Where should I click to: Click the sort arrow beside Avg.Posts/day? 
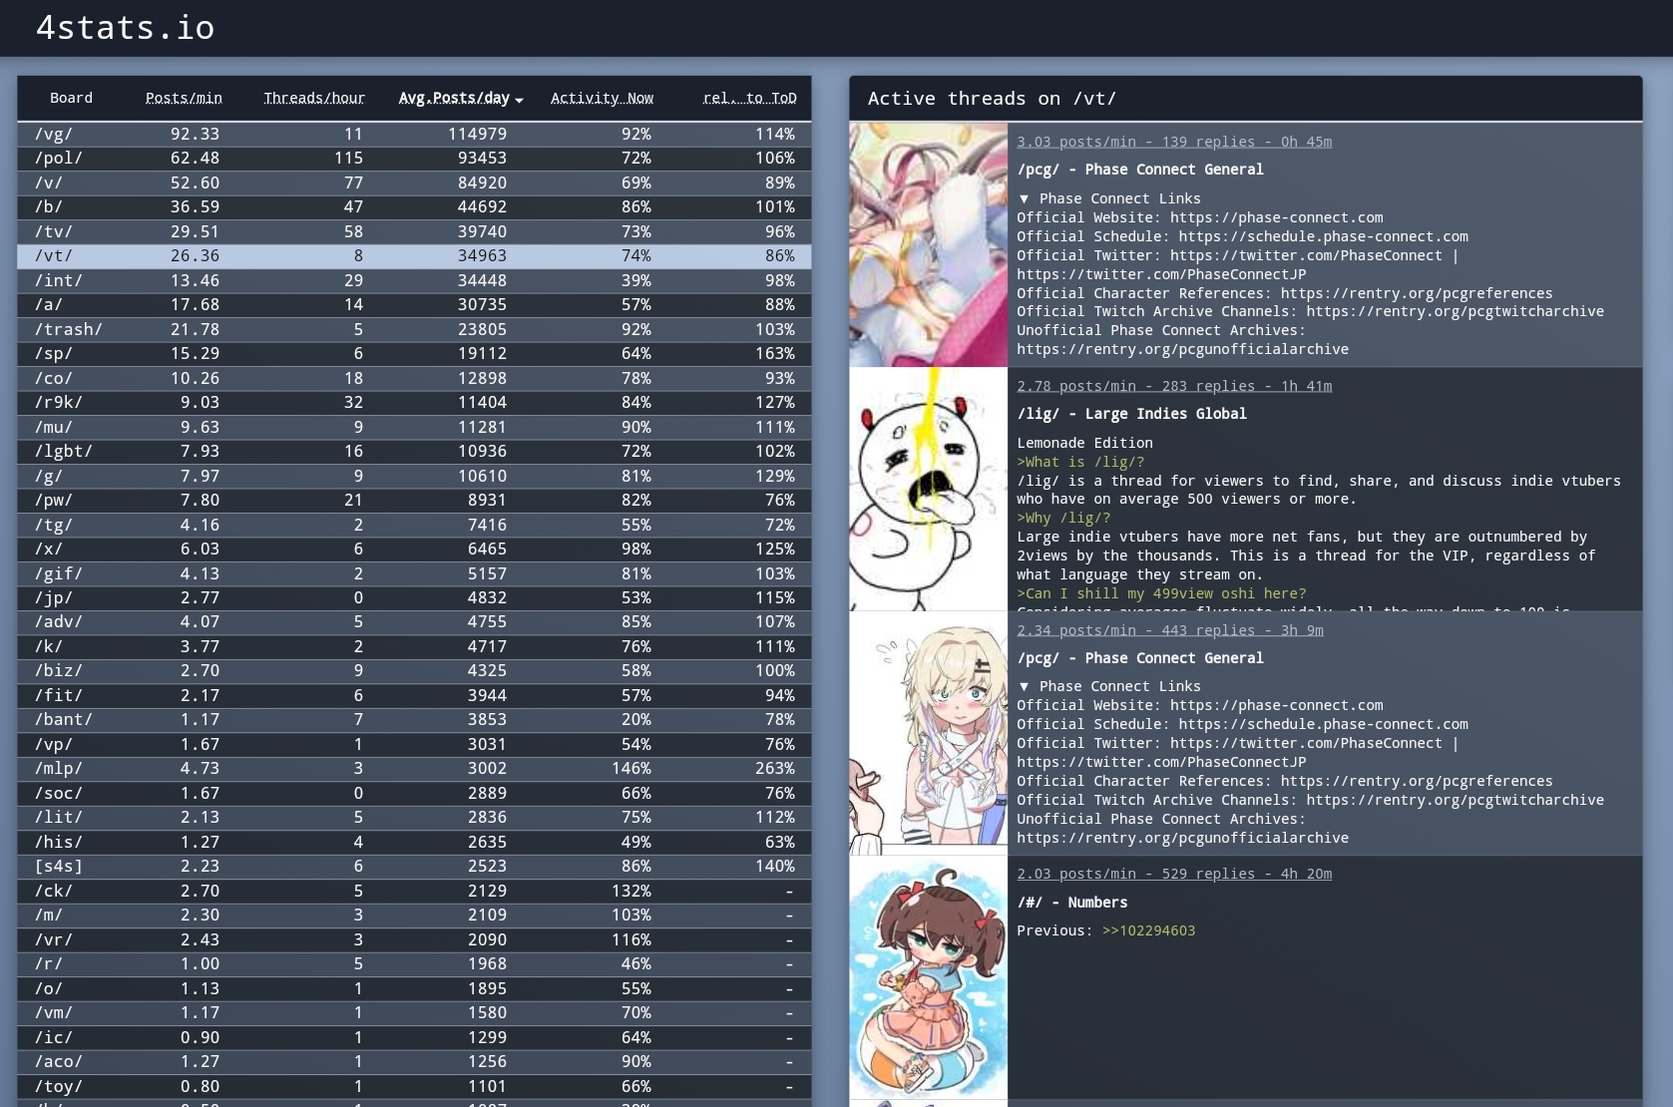519,100
